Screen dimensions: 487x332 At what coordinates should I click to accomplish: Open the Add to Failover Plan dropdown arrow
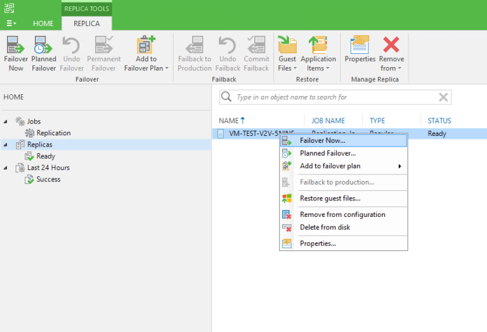167,68
